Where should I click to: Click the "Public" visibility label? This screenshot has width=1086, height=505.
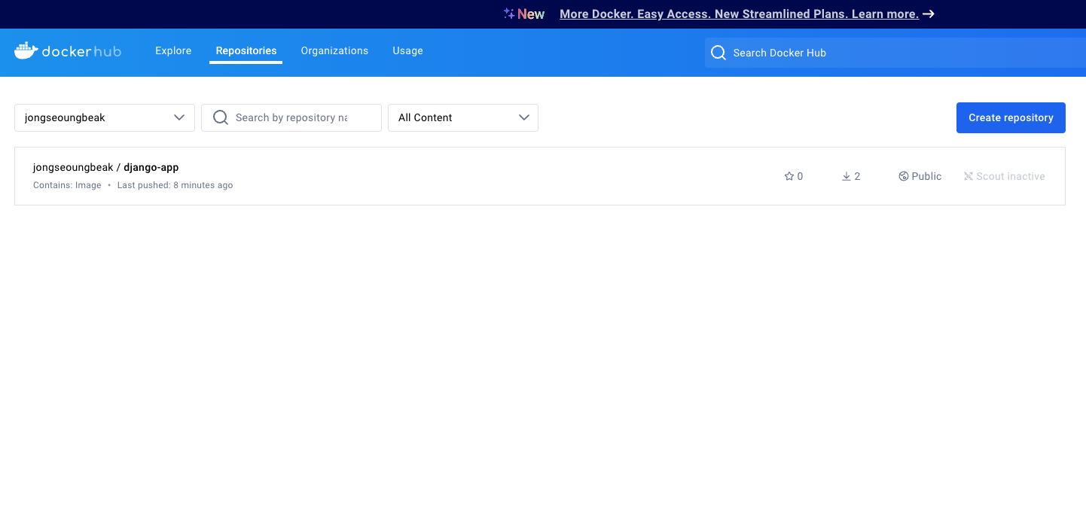(x=926, y=176)
